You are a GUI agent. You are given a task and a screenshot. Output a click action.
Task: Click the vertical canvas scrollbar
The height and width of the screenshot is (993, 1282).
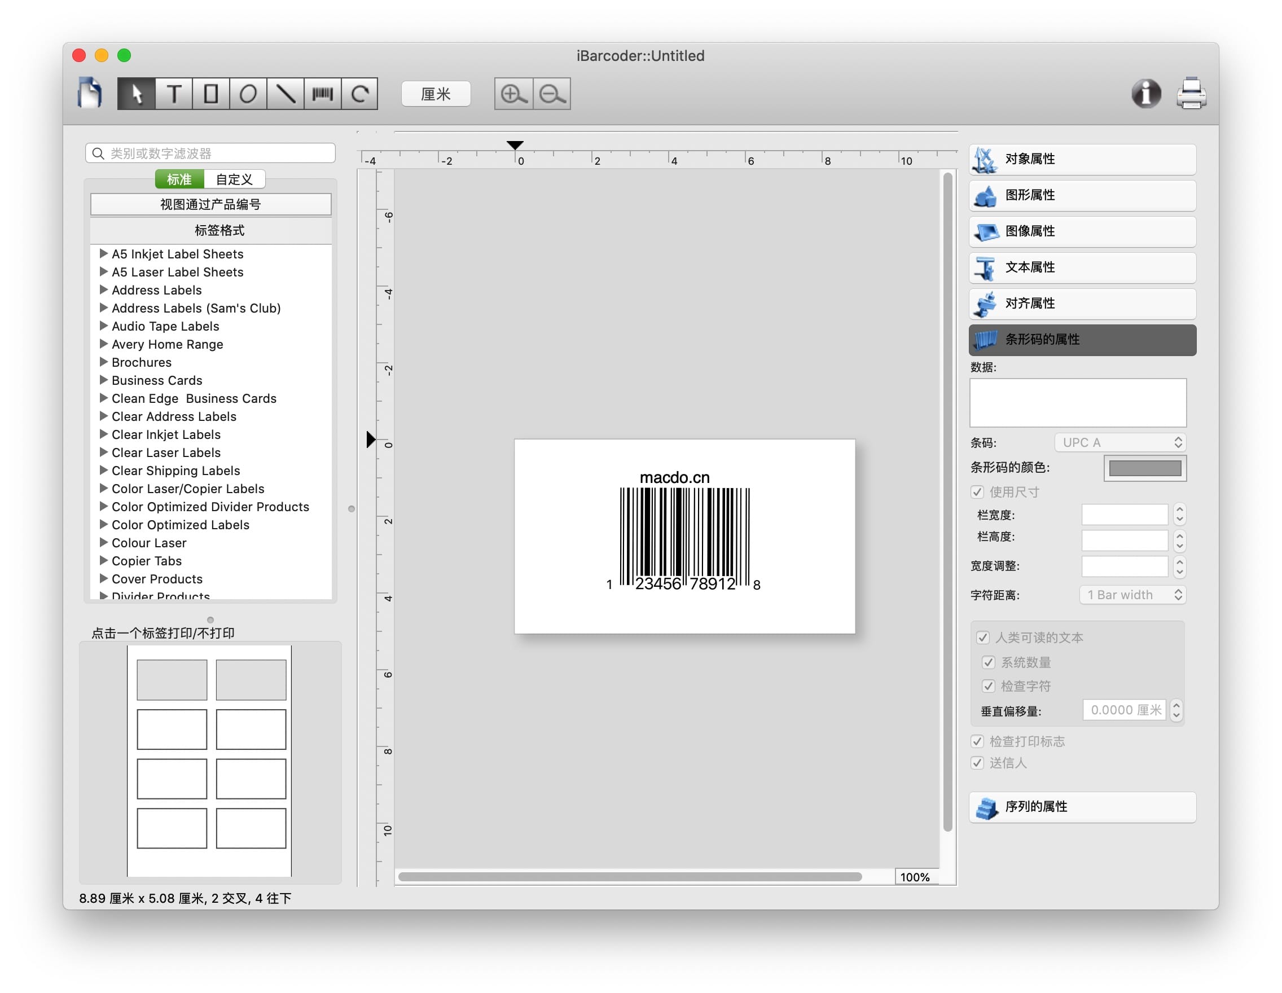point(947,502)
